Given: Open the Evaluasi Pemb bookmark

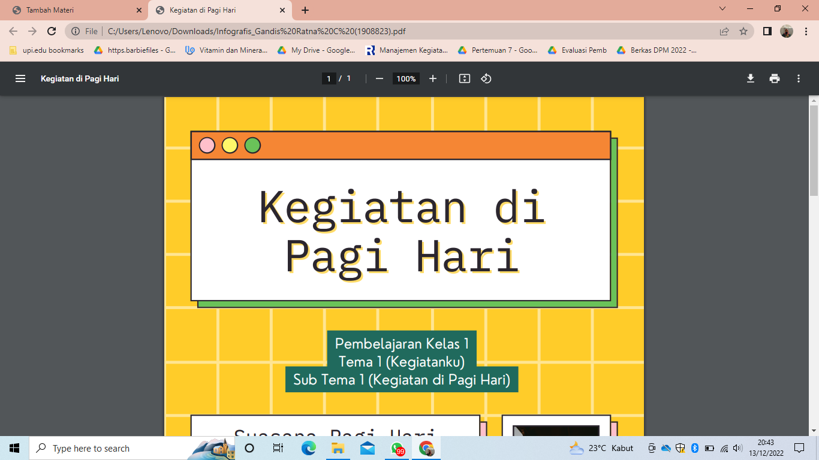Looking at the screenshot, I should (577, 50).
